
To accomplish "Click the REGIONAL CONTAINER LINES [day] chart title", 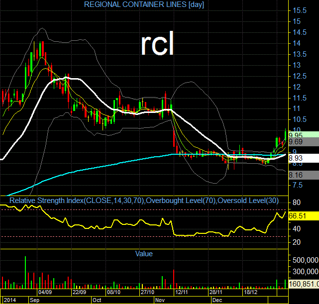I will tap(144, 4).
